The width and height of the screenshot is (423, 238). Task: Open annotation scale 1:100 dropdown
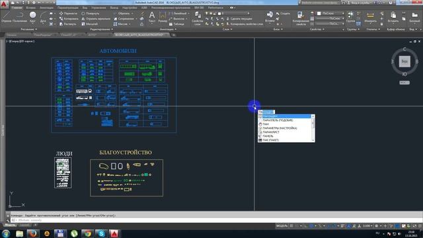[367, 226]
